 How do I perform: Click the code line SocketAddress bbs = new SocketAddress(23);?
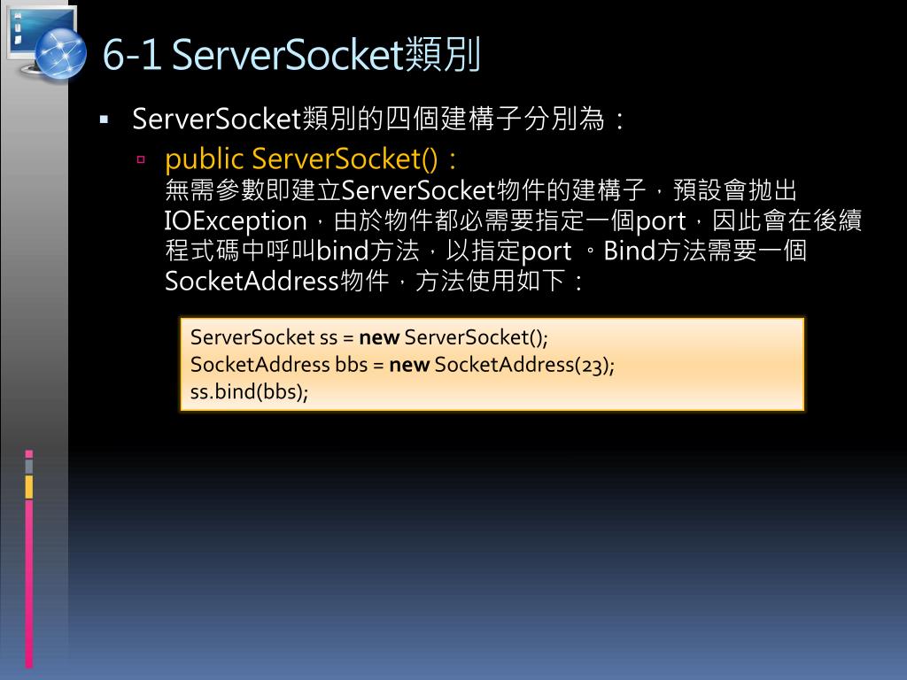click(403, 365)
